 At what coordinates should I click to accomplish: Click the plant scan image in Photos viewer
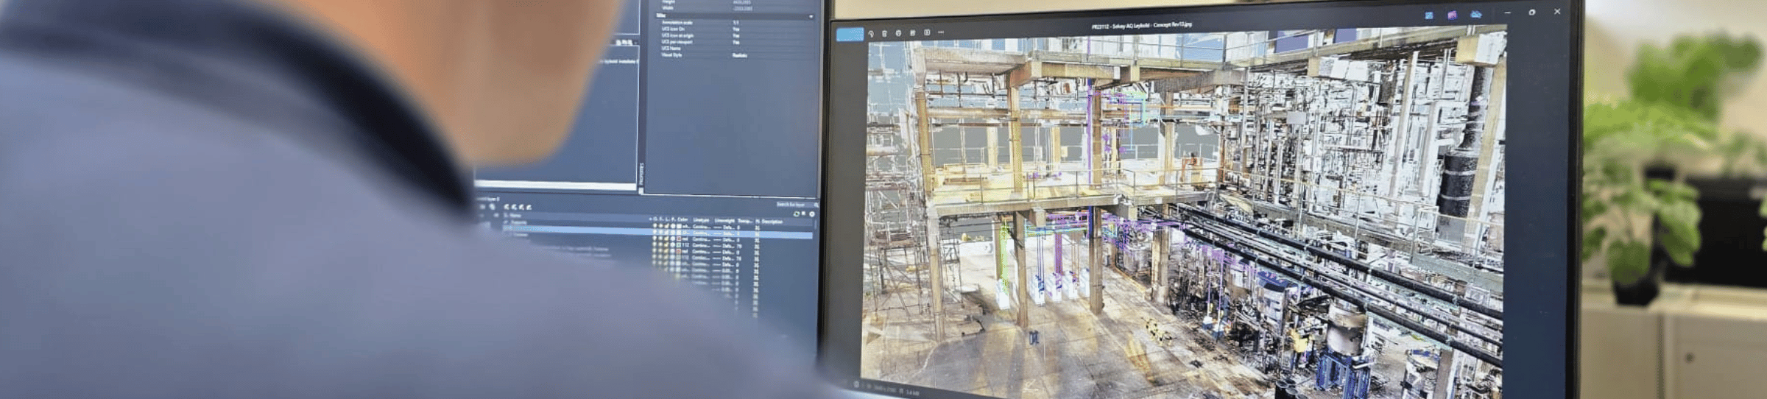(1185, 213)
